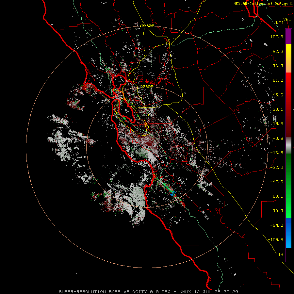Click the 50 NMI range ring label

[x=147, y=87]
